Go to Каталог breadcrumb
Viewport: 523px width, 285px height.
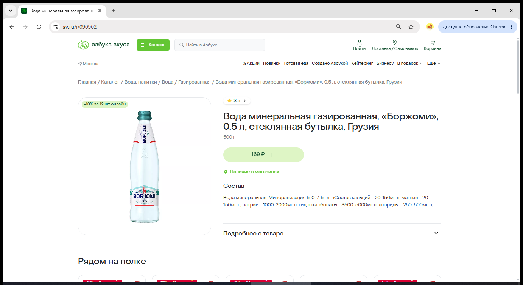point(110,82)
